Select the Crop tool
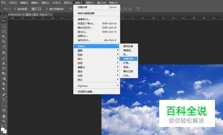The image size is (223, 135). 4,42
